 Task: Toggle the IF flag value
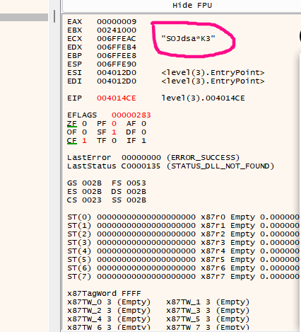tap(143, 141)
